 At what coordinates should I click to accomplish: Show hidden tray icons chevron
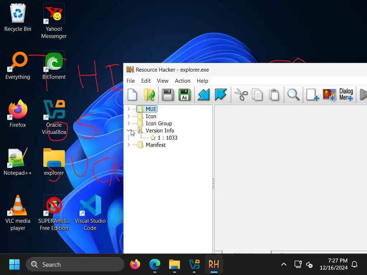(284, 265)
